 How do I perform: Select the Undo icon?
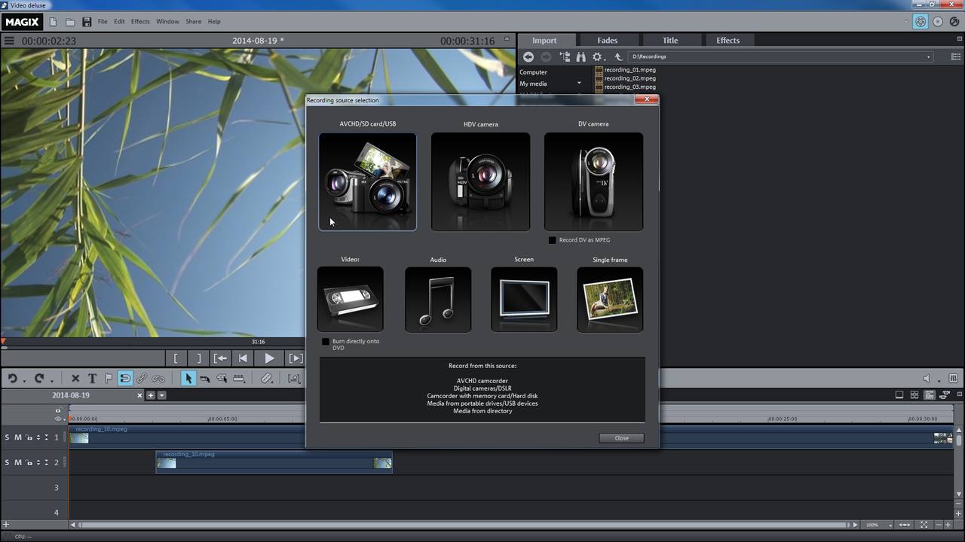click(x=11, y=379)
